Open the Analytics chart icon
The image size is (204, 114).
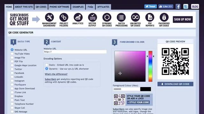coord(78,17)
